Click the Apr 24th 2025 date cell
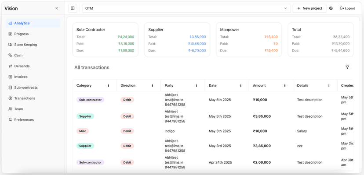The height and width of the screenshot is (175, 364). click(x=220, y=162)
